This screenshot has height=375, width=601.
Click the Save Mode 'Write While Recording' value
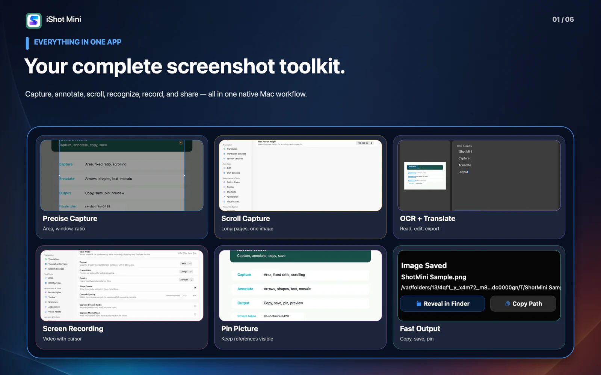187,253
